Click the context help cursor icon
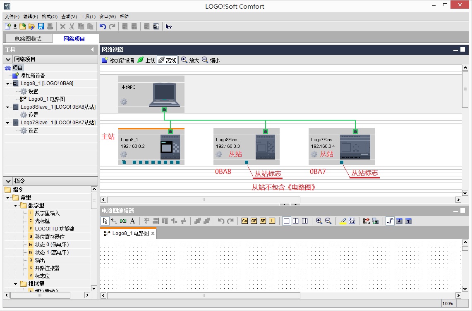 pyautogui.click(x=168, y=26)
